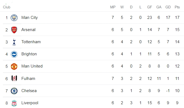Click the Liverpool club crest

coord(14,103)
